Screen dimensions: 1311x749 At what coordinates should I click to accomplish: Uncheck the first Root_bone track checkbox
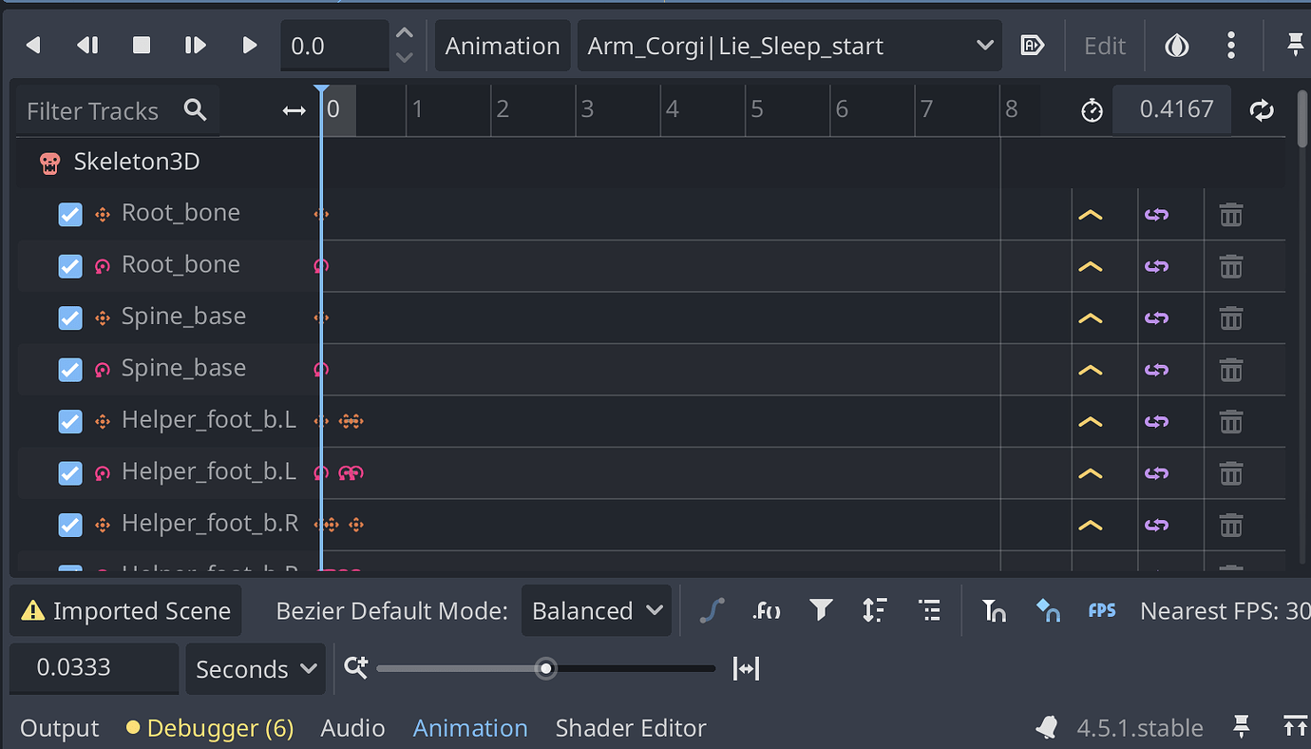point(69,214)
